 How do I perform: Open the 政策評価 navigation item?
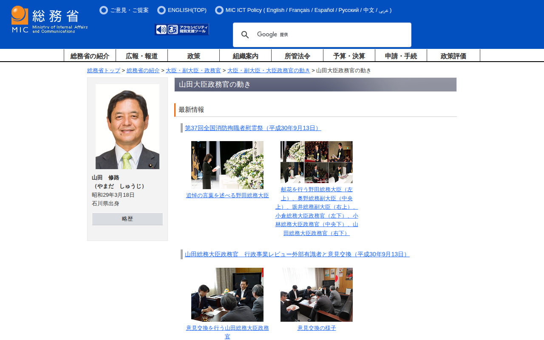pos(453,56)
